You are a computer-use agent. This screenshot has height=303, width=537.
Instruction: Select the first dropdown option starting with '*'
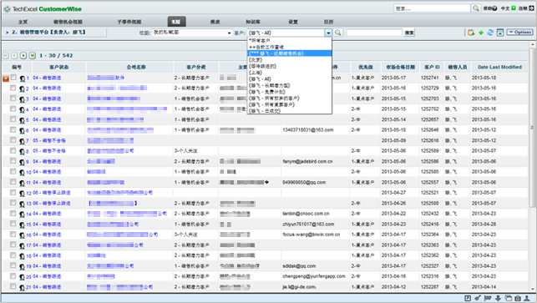point(290,40)
